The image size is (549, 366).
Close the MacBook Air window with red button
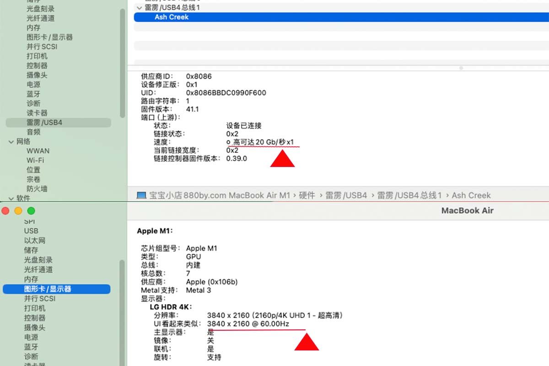[6, 211]
